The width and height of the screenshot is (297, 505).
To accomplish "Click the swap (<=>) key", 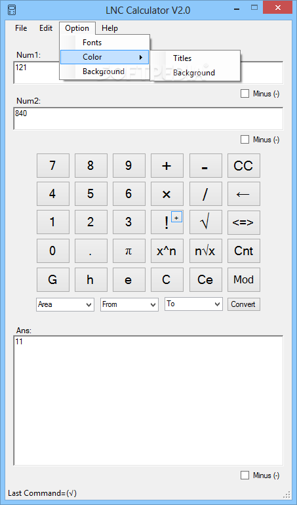I will pyautogui.click(x=243, y=222).
